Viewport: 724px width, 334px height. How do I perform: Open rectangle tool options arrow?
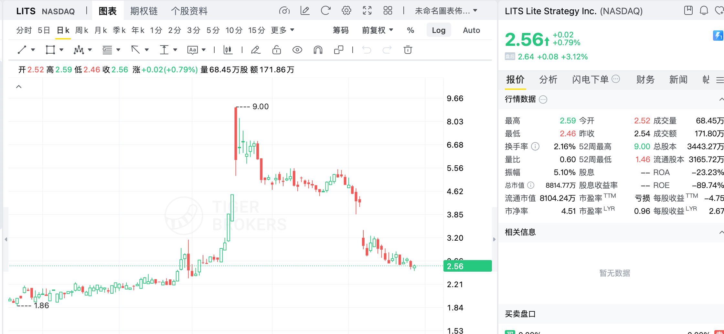click(61, 50)
